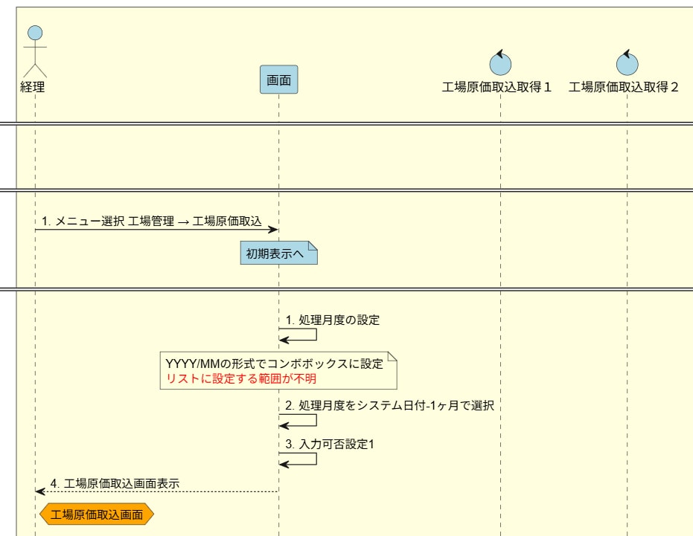Click message 1. メニュー選択 工場管理 → 工場原価取込

point(152,222)
